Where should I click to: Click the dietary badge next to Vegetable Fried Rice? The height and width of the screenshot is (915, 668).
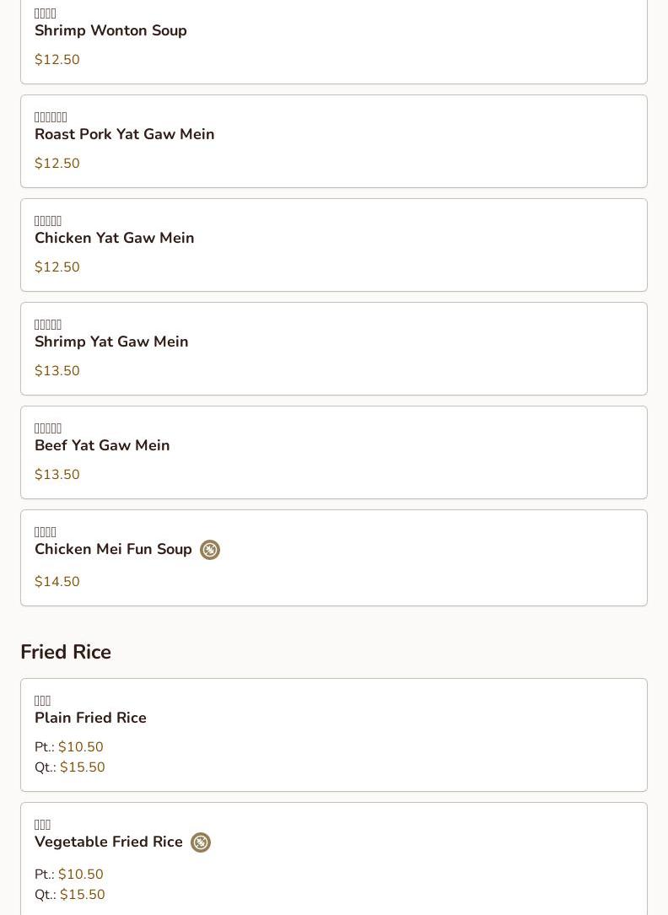[201, 842]
